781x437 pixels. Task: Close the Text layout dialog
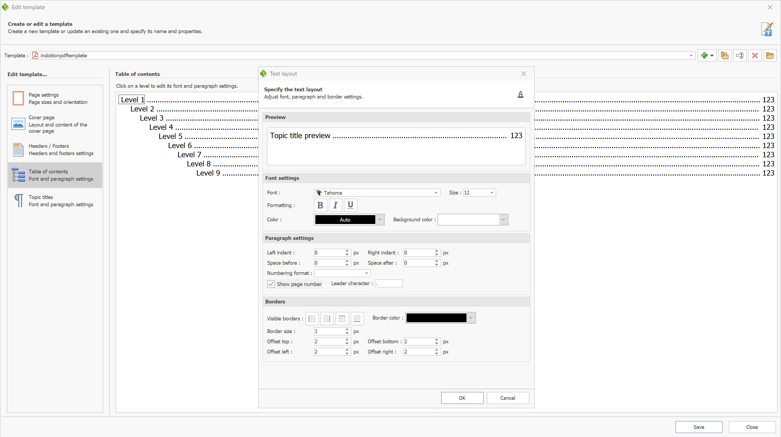tap(524, 74)
